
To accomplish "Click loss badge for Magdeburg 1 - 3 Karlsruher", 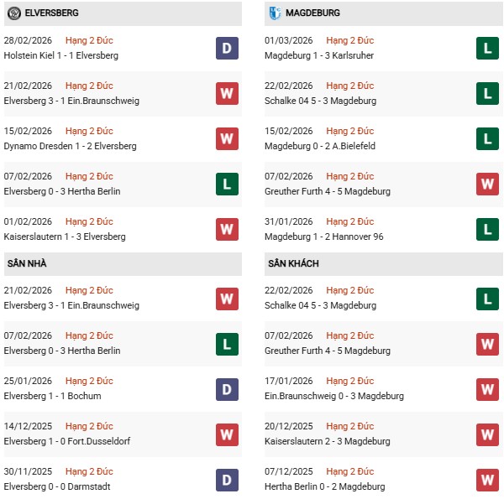I will tap(487, 49).
